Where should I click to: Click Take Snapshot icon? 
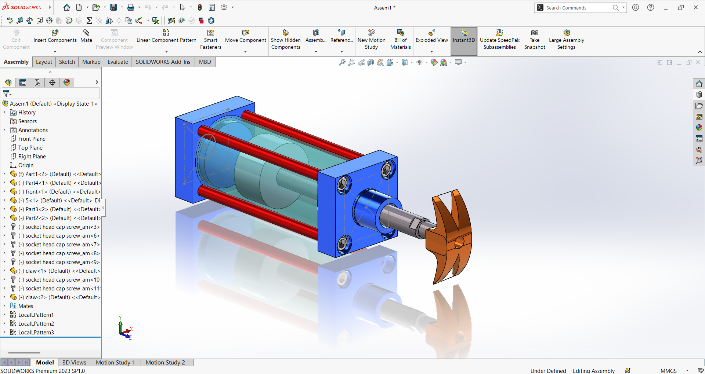click(x=535, y=33)
